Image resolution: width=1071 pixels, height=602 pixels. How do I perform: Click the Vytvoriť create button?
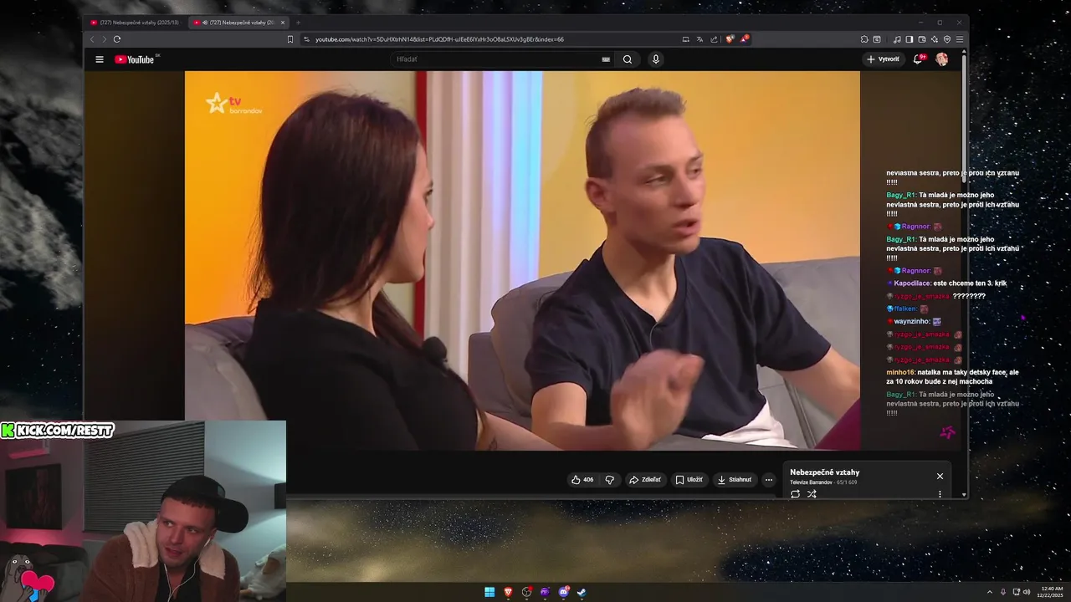(884, 59)
